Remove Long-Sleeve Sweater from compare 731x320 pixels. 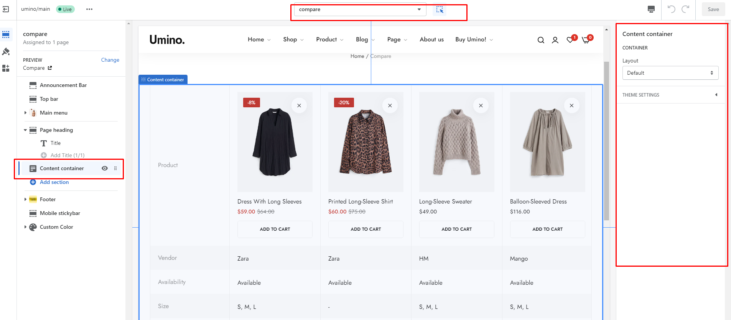[x=481, y=106]
